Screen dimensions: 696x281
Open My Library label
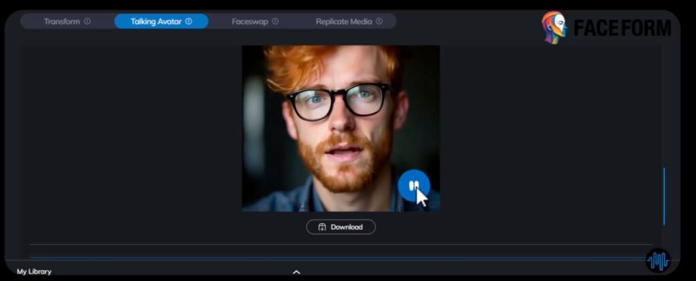(x=34, y=271)
